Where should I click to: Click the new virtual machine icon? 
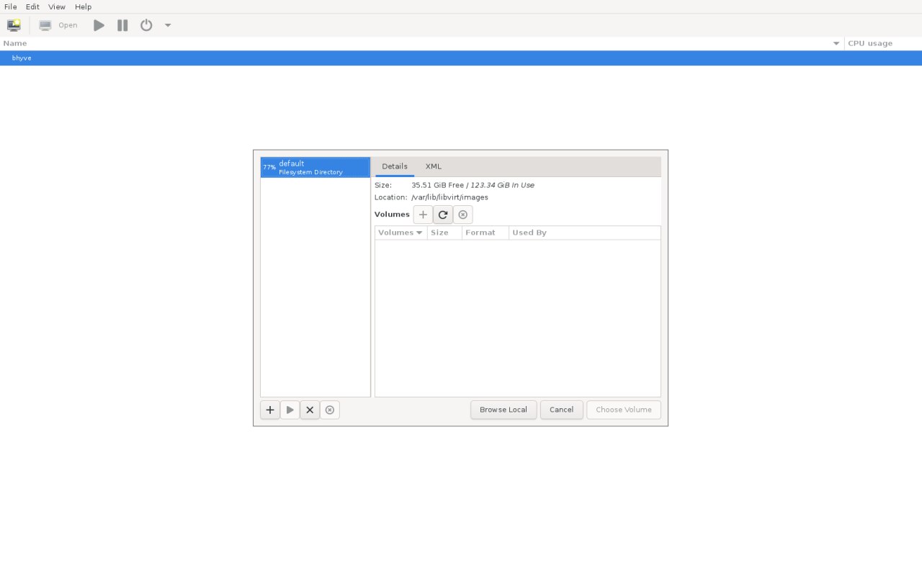tap(14, 25)
